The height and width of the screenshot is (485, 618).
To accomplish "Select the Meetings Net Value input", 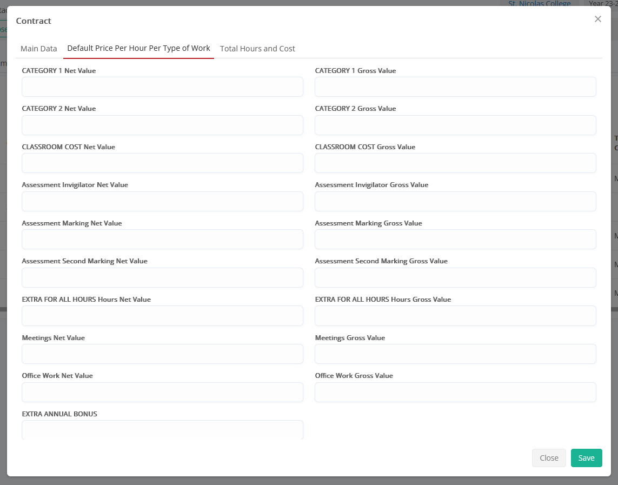I will (x=162, y=354).
